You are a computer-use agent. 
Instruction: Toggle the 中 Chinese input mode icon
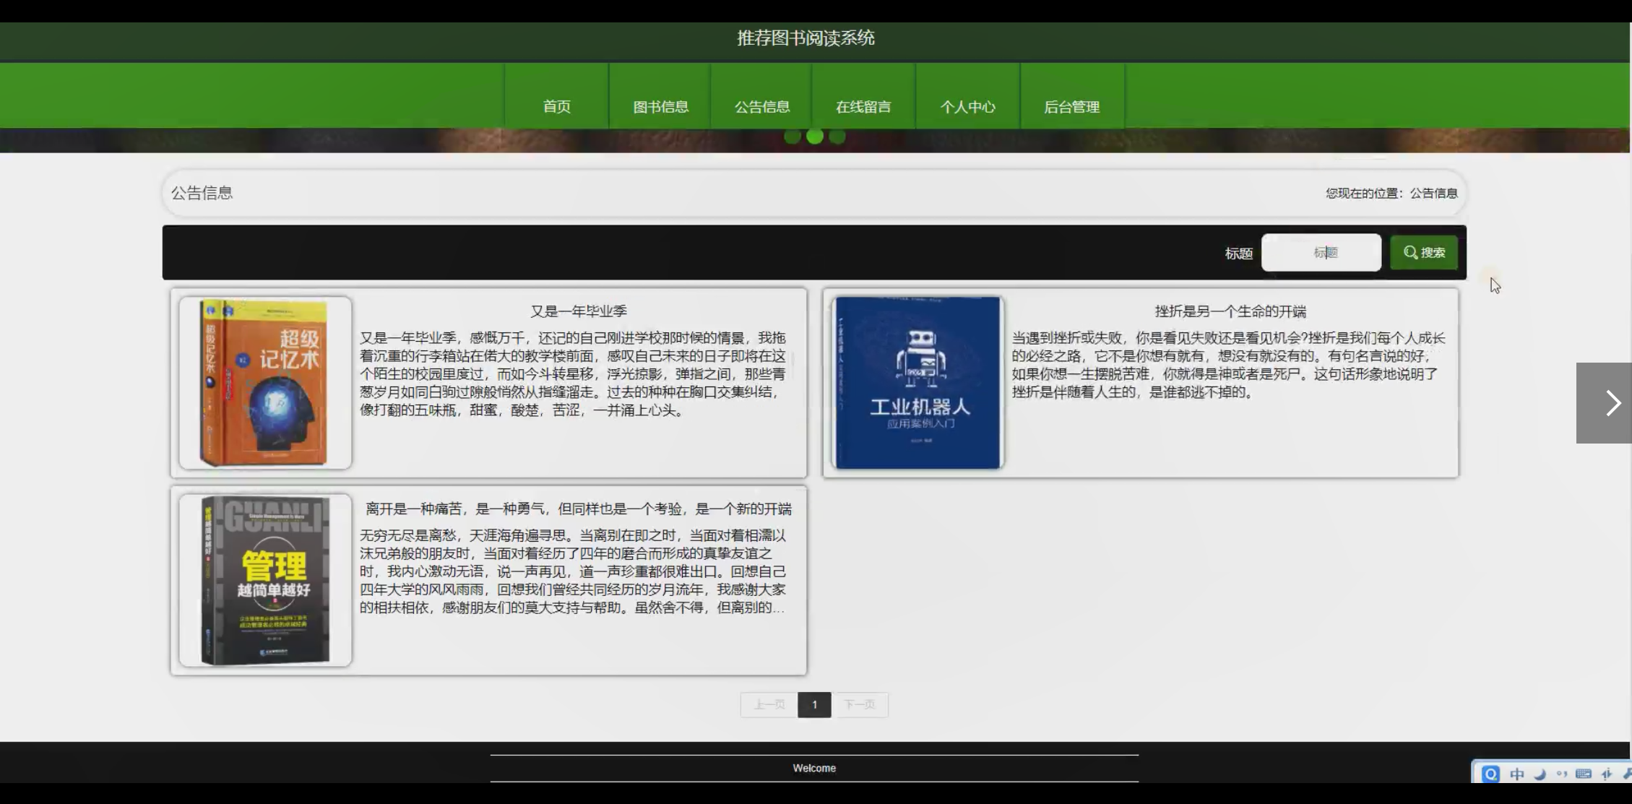tap(1517, 774)
